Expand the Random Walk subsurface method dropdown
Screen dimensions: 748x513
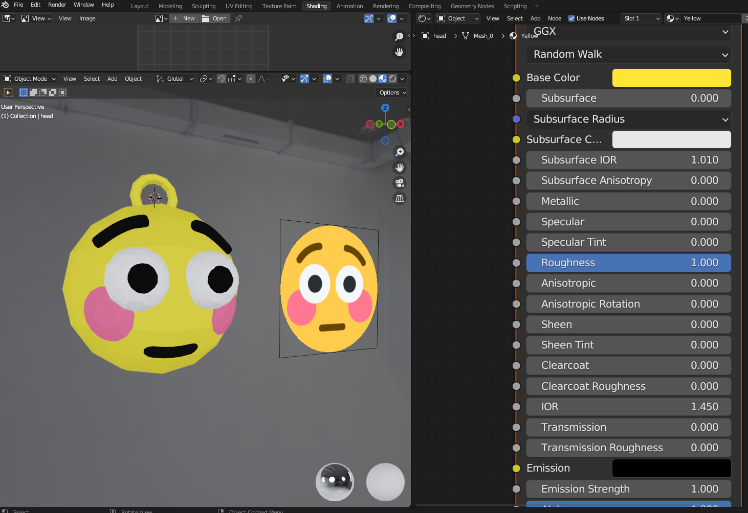coord(628,54)
